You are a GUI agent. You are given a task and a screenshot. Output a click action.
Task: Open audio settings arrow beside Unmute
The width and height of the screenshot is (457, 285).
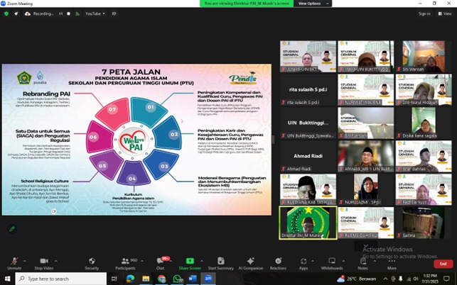tap(25, 259)
